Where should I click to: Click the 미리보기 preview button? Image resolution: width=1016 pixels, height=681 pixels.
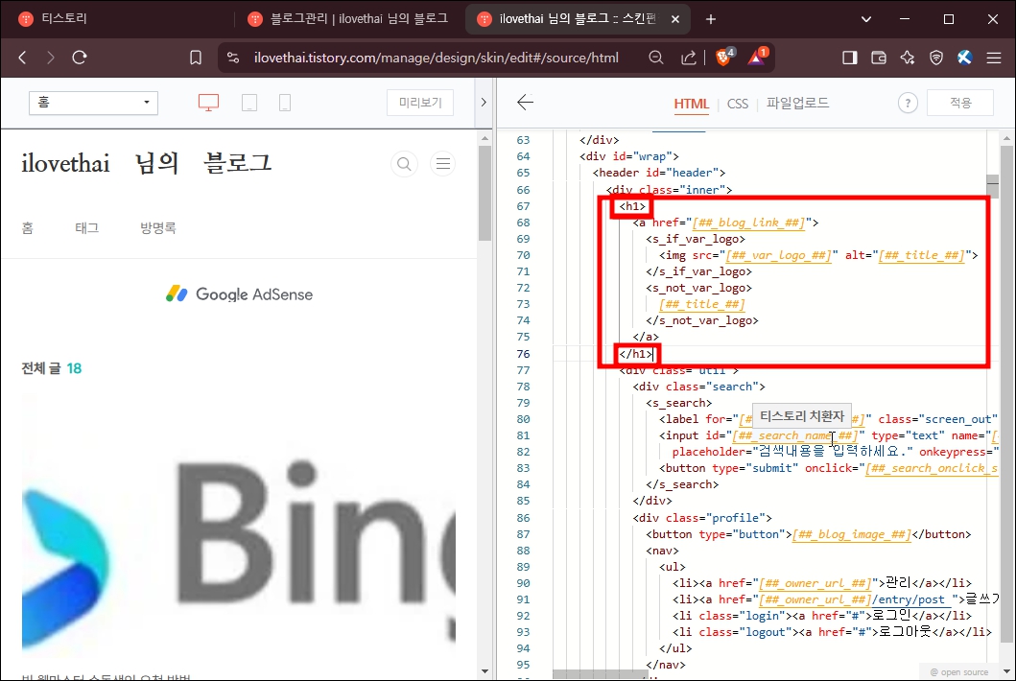click(x=419, y=103)
